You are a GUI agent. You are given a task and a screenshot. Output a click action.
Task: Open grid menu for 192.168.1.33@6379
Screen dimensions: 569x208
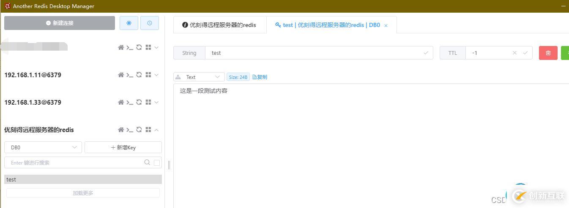point(148,102)
